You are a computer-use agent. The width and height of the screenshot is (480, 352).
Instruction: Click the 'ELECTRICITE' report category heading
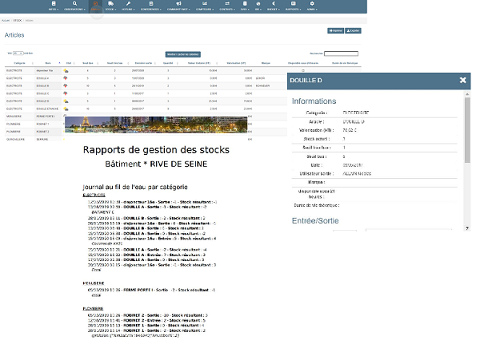coord(94,195)
